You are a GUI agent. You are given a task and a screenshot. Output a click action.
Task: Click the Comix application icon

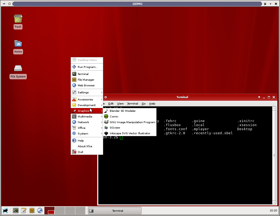tap(106, 117)
